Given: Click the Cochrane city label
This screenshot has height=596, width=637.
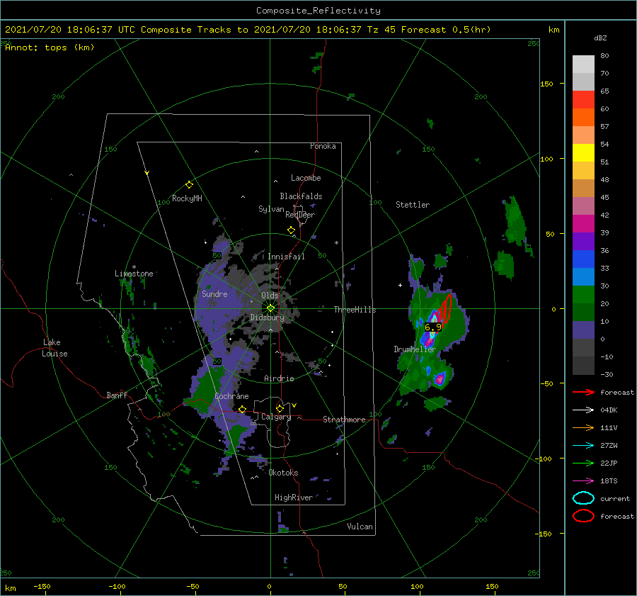Looking at the screenshot, I should (231, 396).
